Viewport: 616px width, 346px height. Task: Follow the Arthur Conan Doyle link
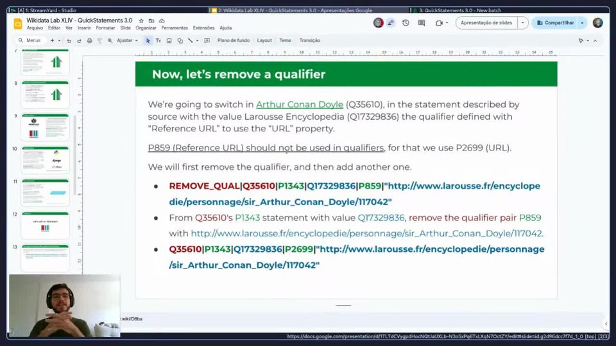[x=300, y=104]
